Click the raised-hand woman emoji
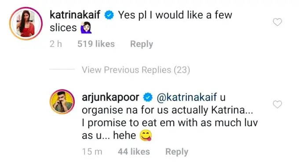The width and height of the screenshot is (299, 166). 86,28
